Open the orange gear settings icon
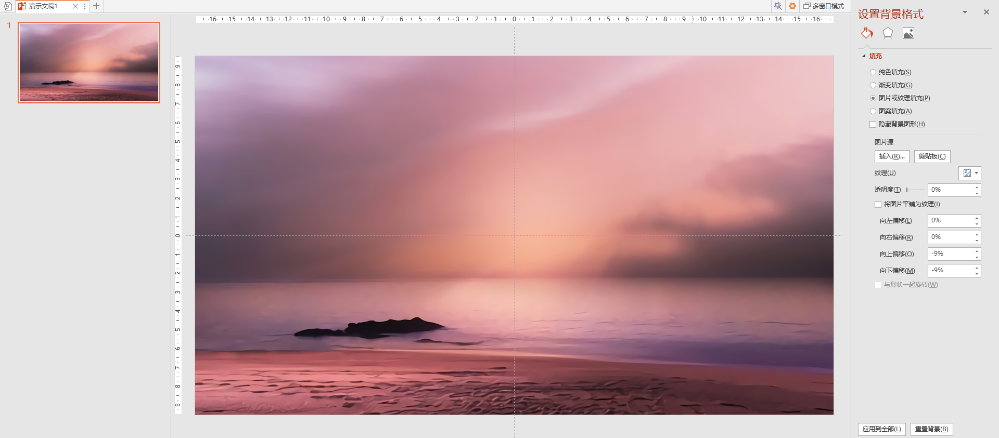Viewport: 999px width, 438px height. click(x=792, y=6)
